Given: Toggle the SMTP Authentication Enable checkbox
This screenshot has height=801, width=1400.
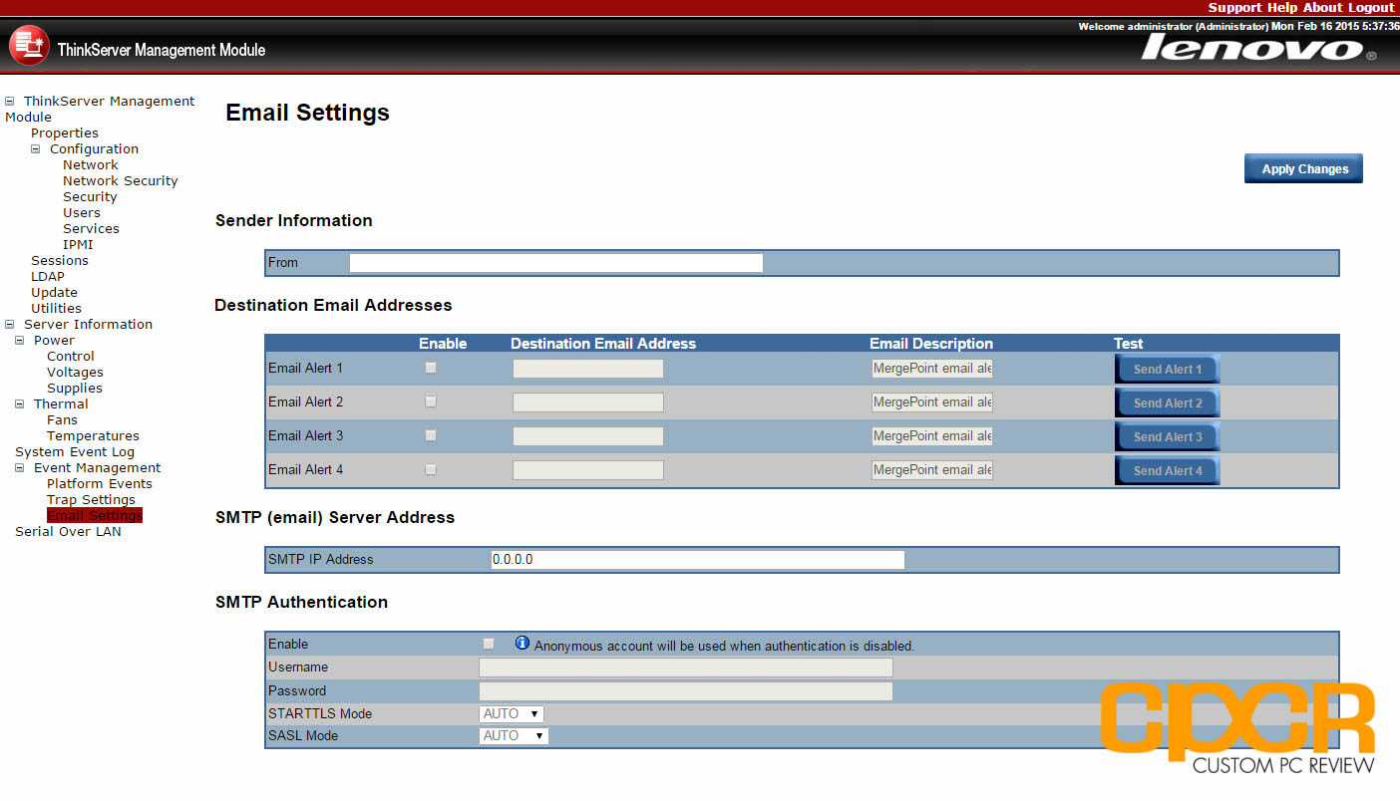Looking at the screenshot, I should 489,644.
